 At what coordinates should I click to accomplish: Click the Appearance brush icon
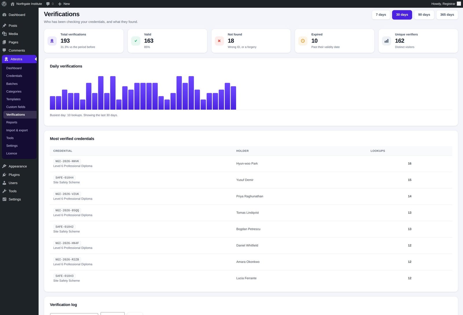pyautogui.click(x=4, y=166)
